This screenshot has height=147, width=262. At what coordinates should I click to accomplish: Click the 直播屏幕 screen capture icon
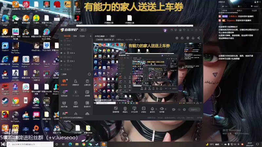116,110
